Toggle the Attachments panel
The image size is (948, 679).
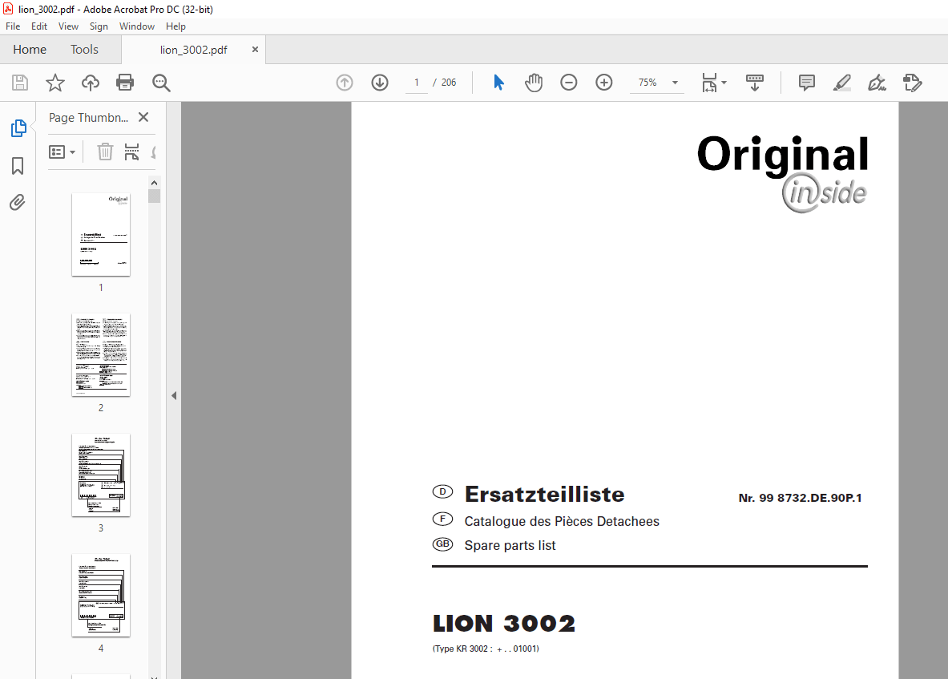pyautogui.click(x=18, y=202)
